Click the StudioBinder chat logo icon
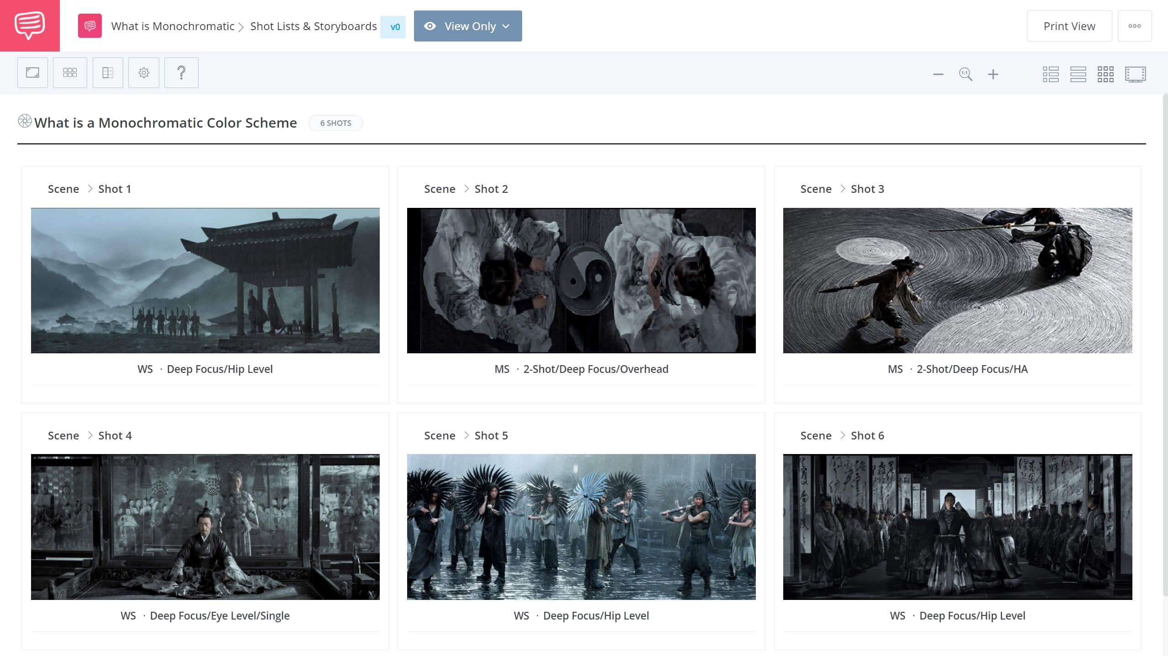1168x656 pixels. coord(30,26)
